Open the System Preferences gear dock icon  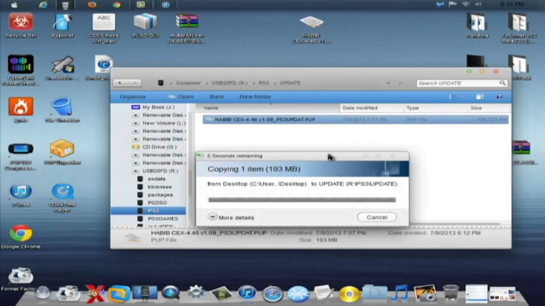(196, 292)
